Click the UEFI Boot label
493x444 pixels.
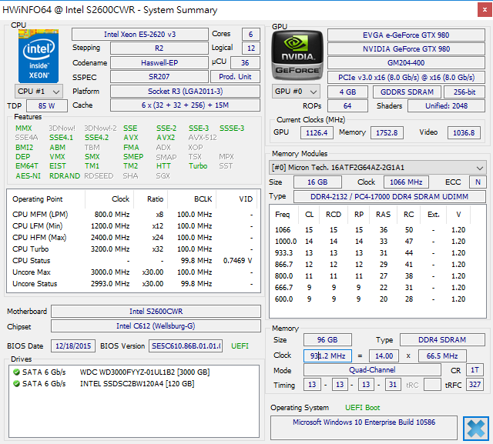[363, 408]
